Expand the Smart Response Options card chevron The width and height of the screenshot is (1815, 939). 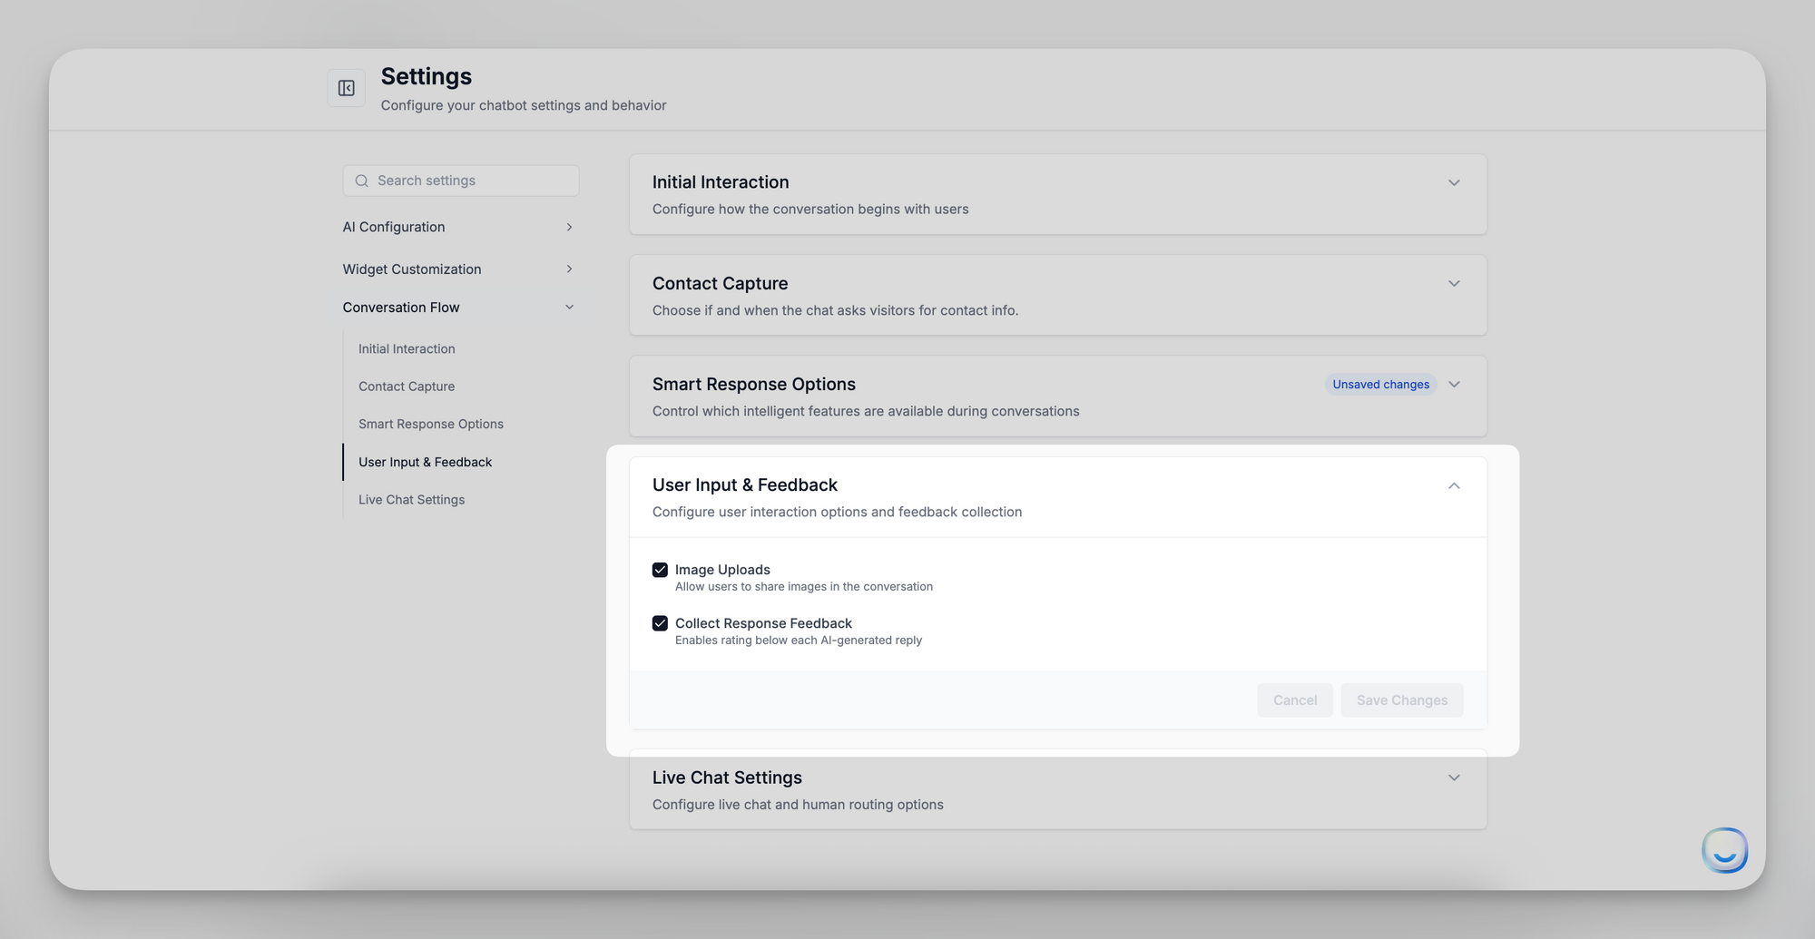tap(1454, 385)
